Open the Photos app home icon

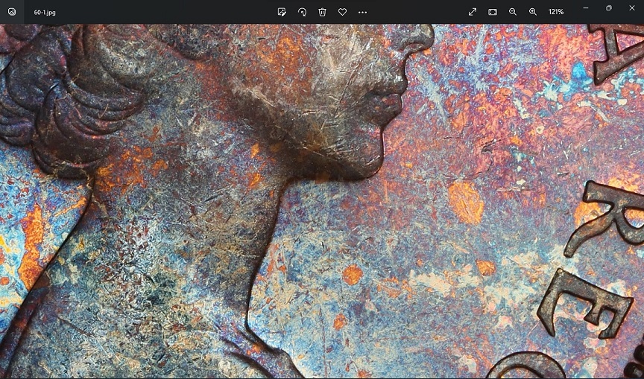click(x=12, y=12)
